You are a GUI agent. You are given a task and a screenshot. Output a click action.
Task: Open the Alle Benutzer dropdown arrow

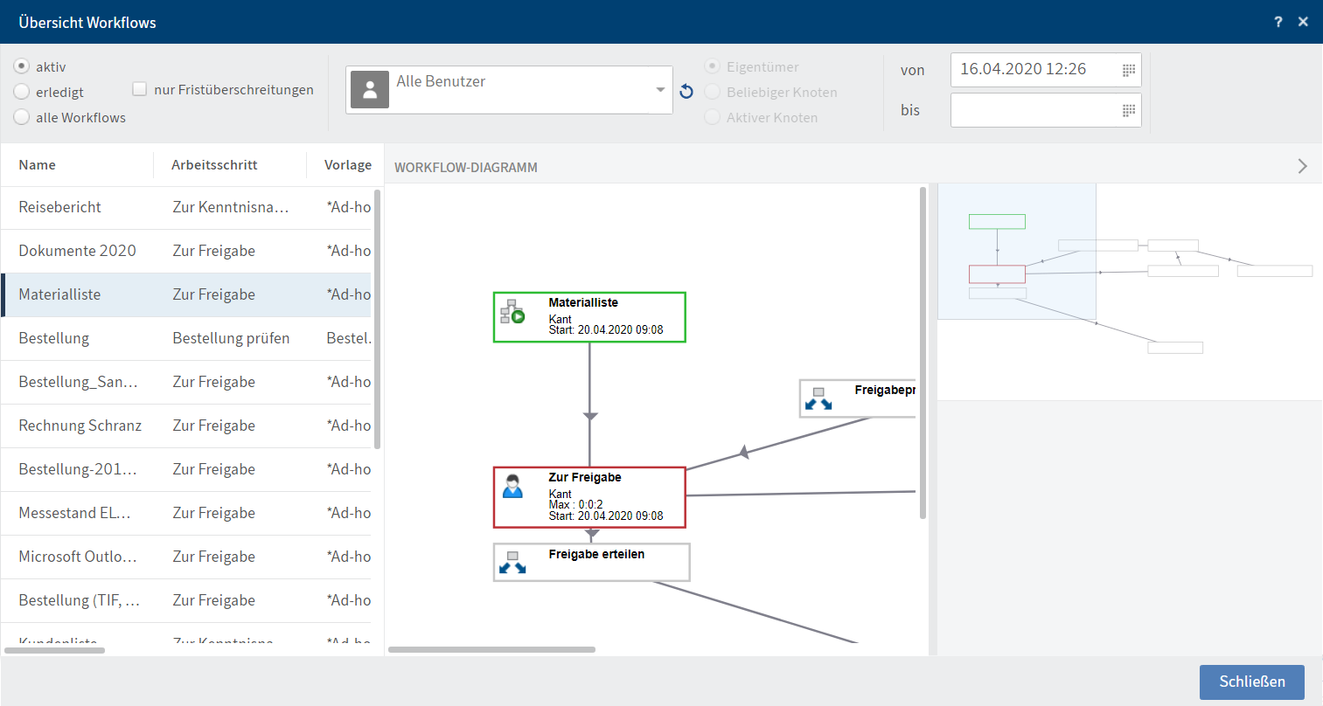coord(660,90)
